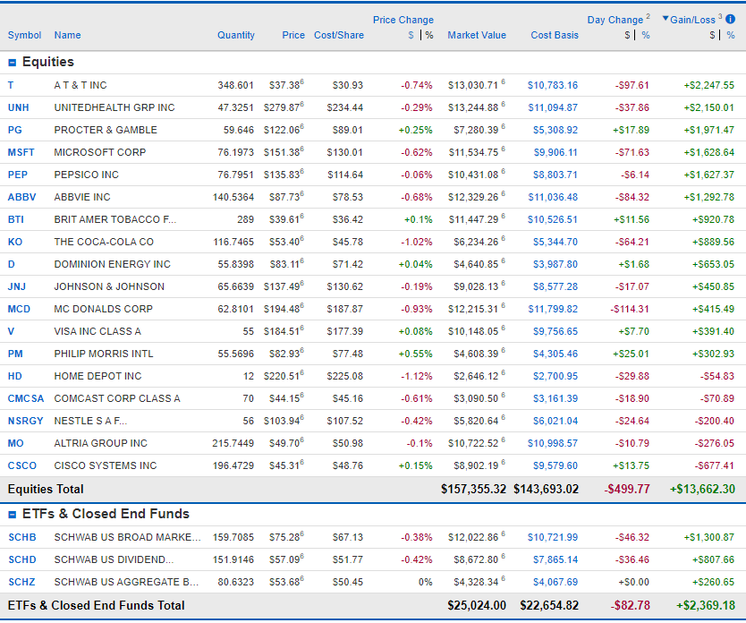Open the NSRGY symbol link
The width and height of the screenshot is (746, 623).
[26, 422]
